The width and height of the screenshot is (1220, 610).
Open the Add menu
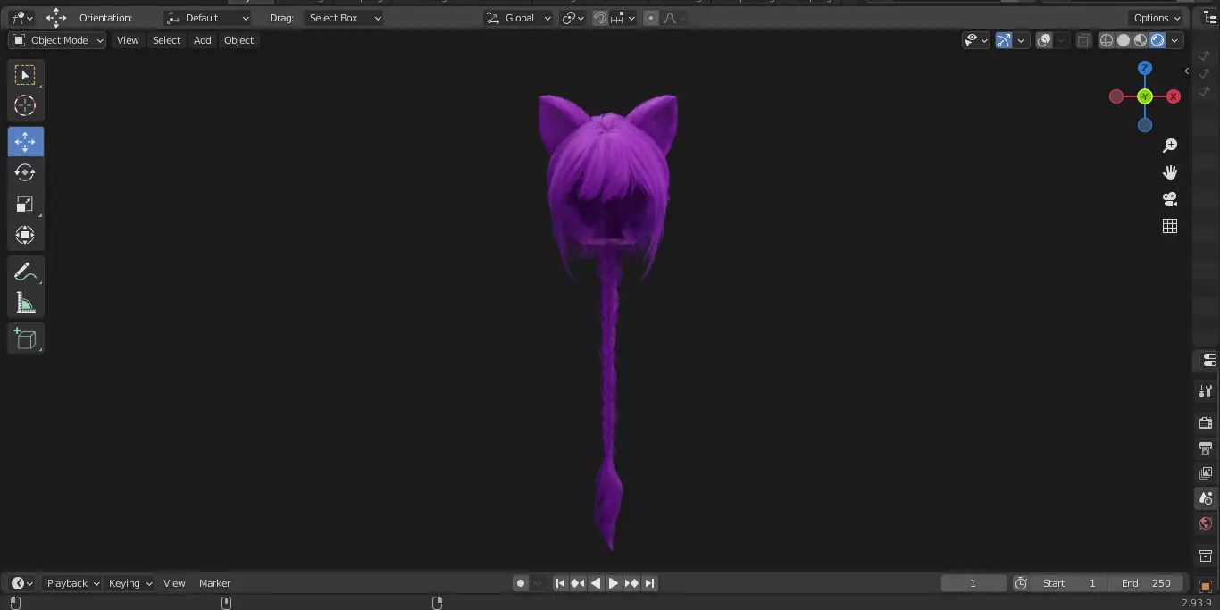203,40
